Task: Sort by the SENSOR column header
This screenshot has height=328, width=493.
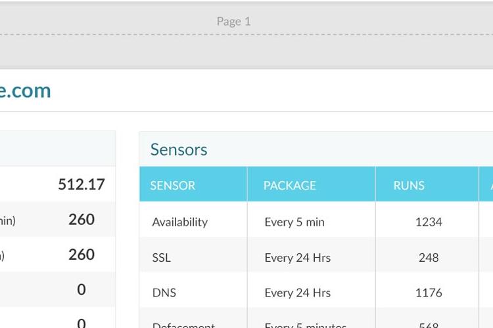Action: tap(173, 186)
